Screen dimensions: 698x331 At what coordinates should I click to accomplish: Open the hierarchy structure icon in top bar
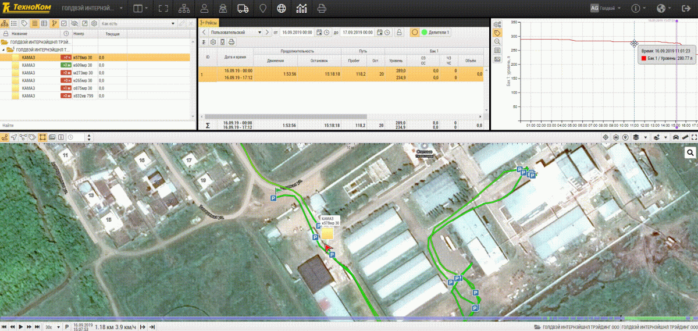[184, 9]
